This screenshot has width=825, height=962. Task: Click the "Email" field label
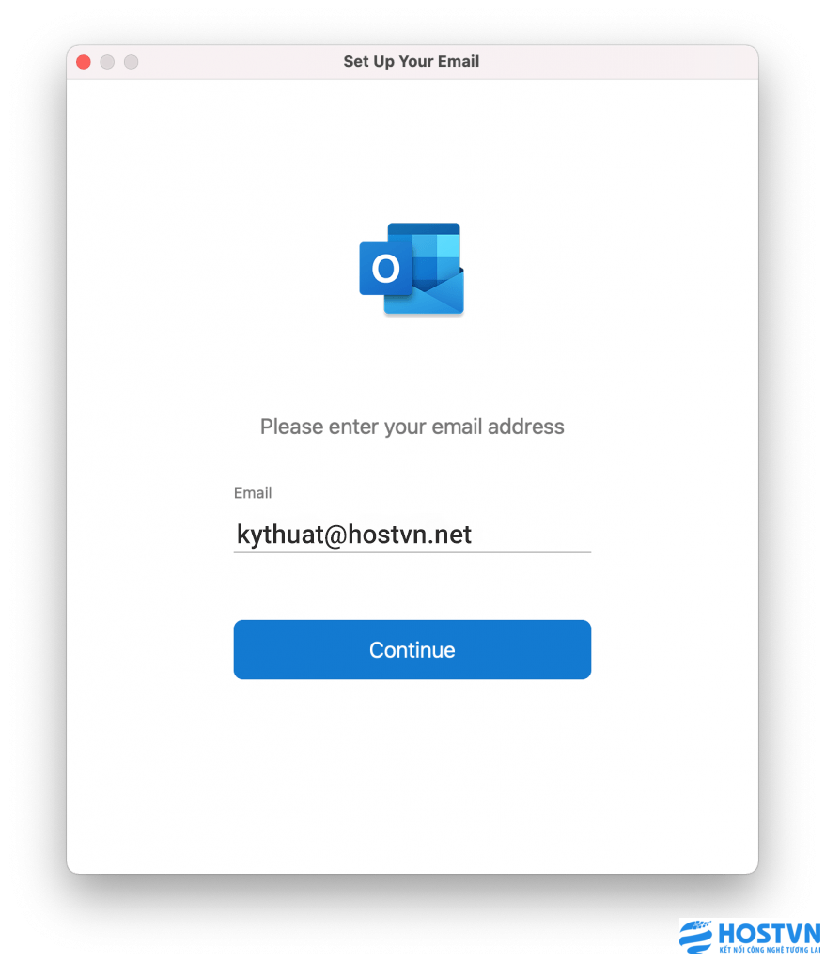point(253,492)
